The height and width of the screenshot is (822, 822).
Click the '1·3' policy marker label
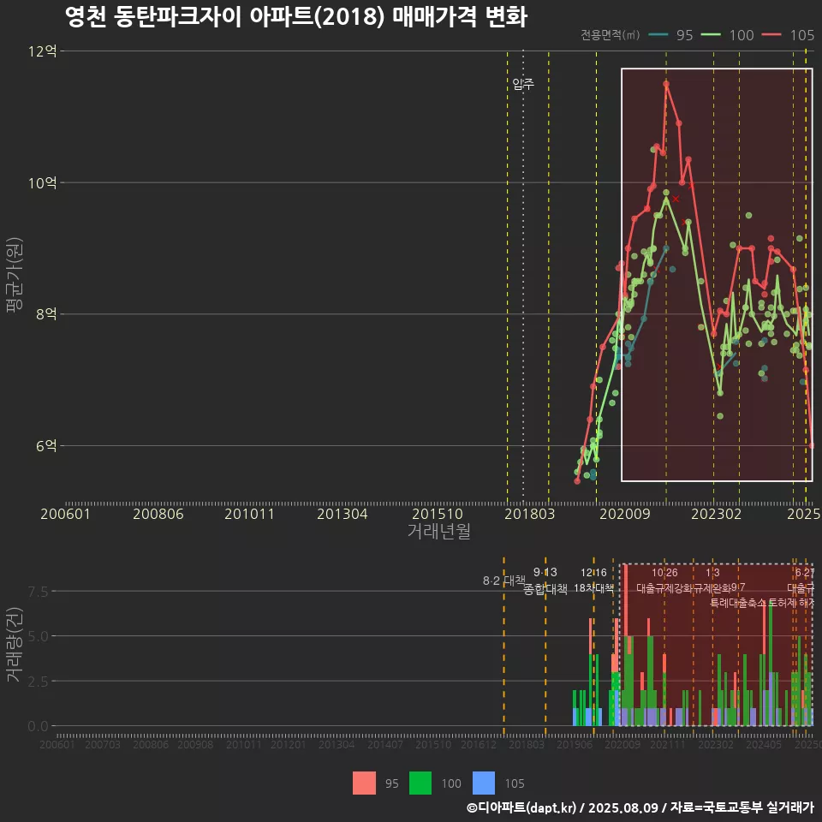(712, 573)
